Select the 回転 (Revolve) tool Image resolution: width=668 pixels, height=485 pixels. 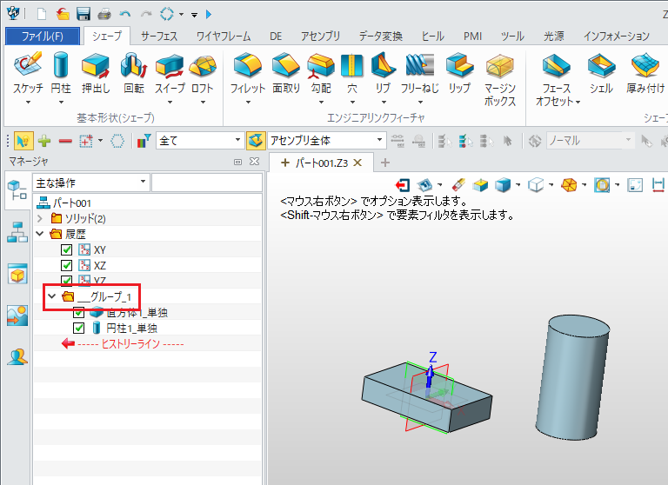click(134, 72)
